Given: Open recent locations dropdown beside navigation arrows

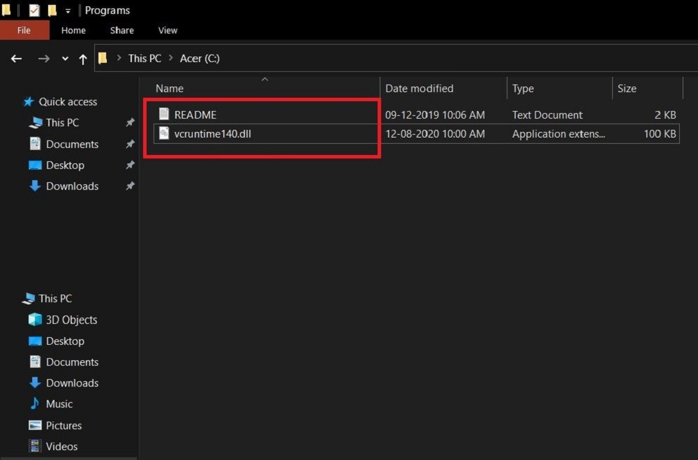Looking at the screenshot, I should pos(64,59).
